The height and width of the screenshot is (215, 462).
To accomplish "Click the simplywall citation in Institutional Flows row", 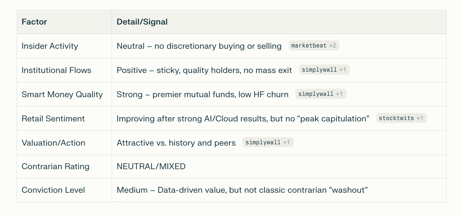I will coord(324,70).
